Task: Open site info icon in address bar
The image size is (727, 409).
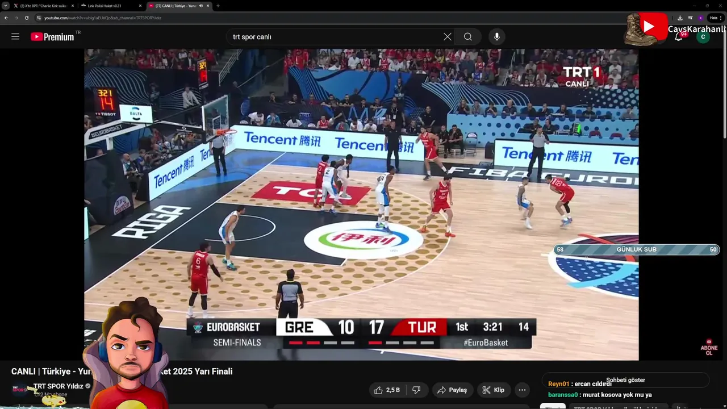Action: [x=39, y=18]
